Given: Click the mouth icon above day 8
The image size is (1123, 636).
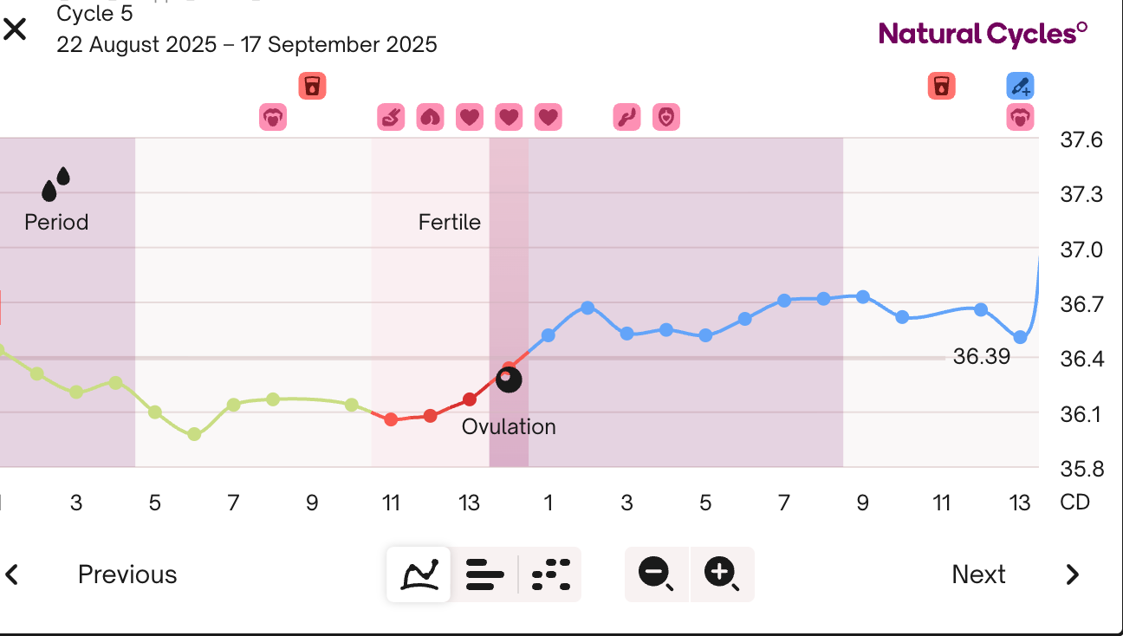Looking at the screenshot, I should coord(273,116).
